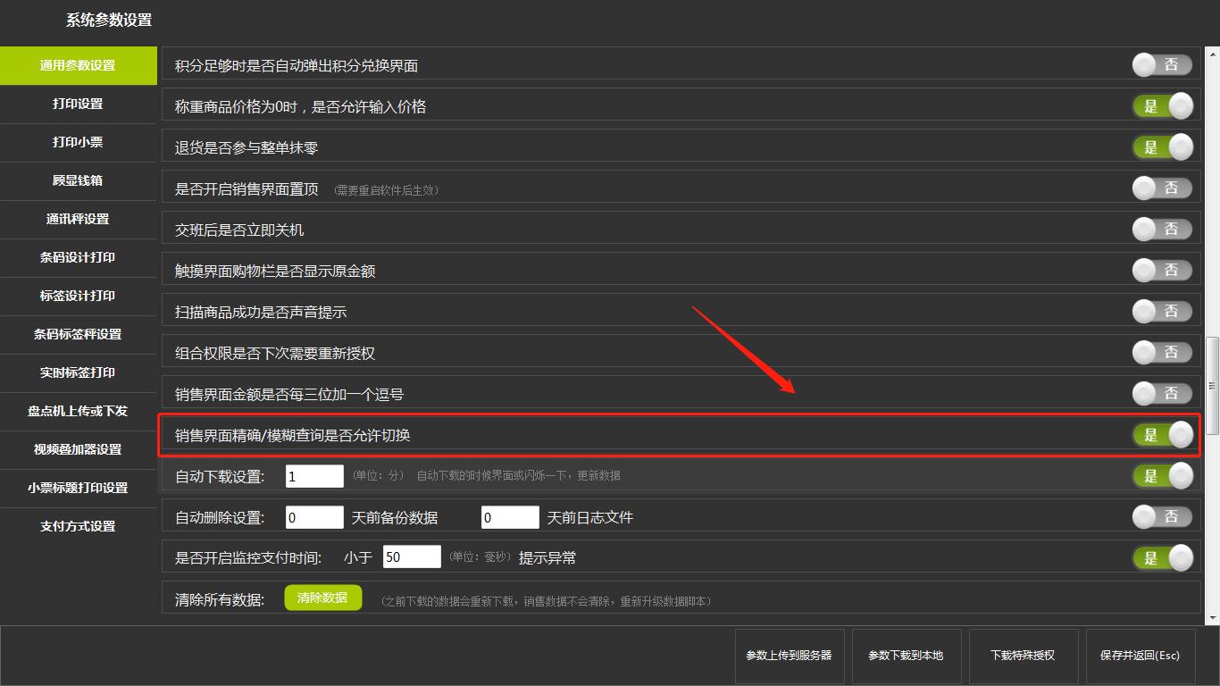
Task: Click 保存并返回(Esc) button
Action: (1140, 656)
